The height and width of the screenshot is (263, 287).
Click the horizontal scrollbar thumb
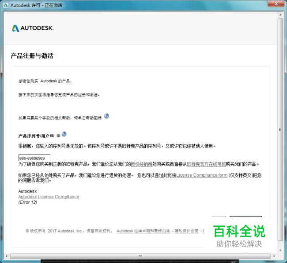coord(140,256)
